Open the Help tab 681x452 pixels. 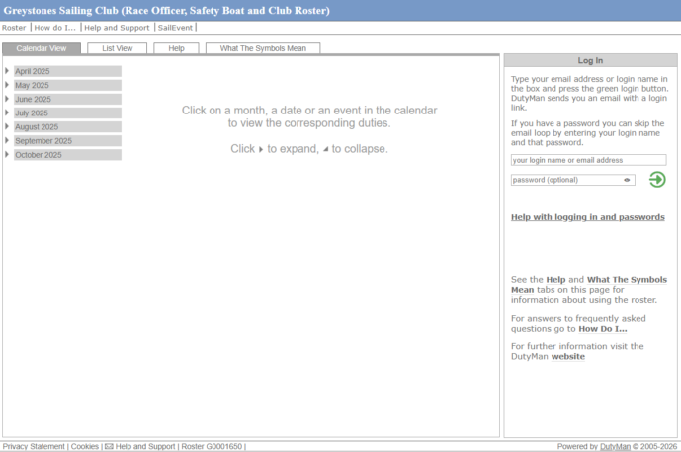[x=176, y=48]
